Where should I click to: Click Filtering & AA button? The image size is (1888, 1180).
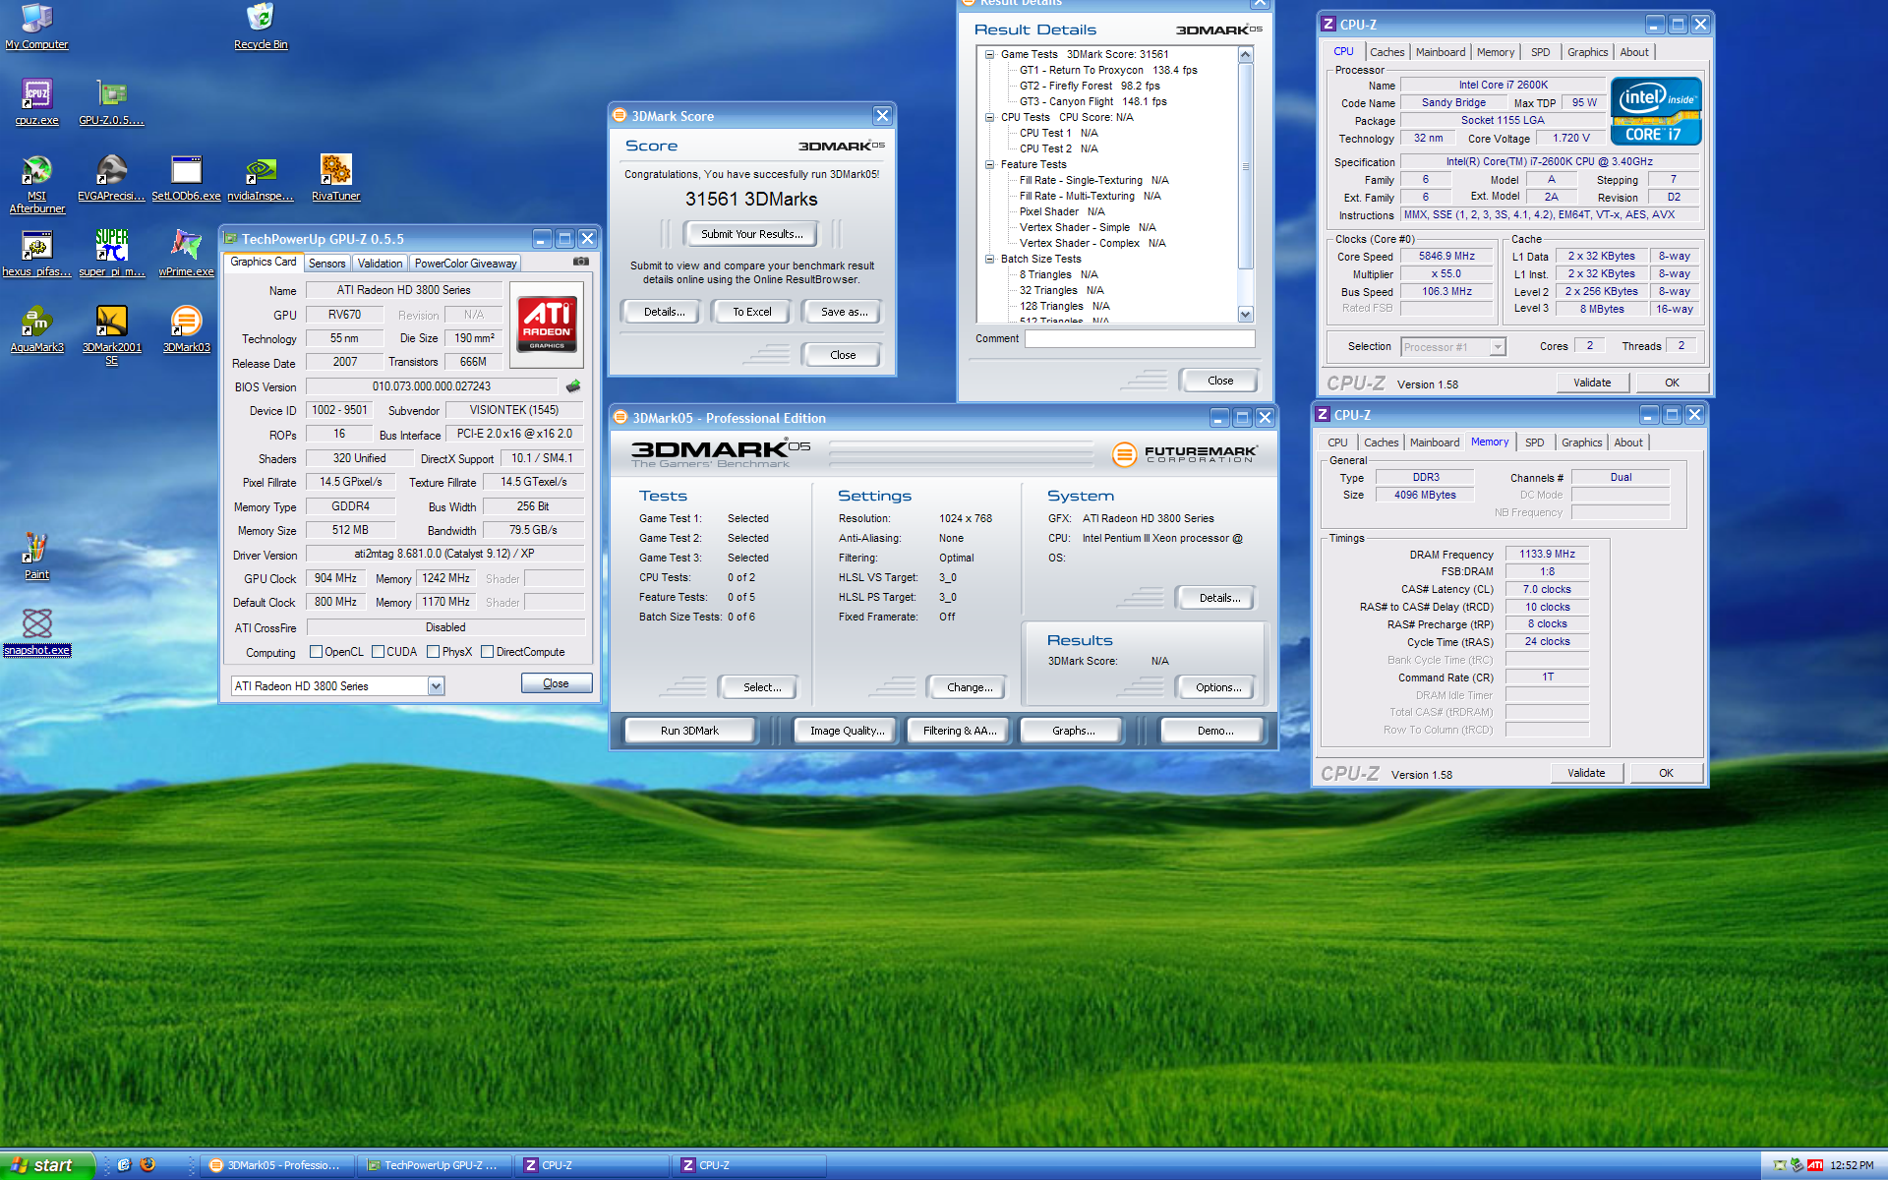pos(959,731)
